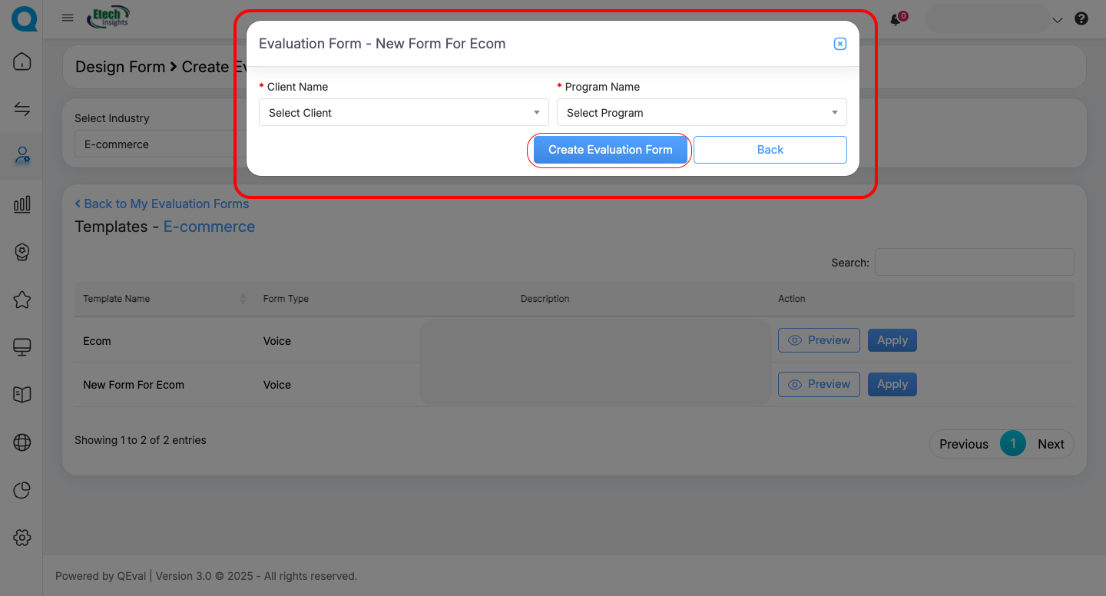The width and height of the screenshot is (1106, 596).
Task: Preview the Ecom template
Action: (819, 340)
